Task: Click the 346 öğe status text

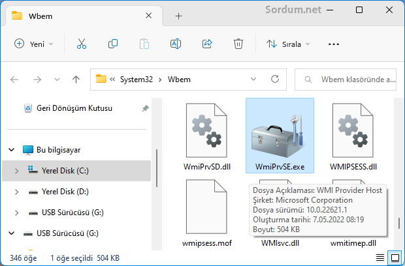Action: click(x=24, y=258)
